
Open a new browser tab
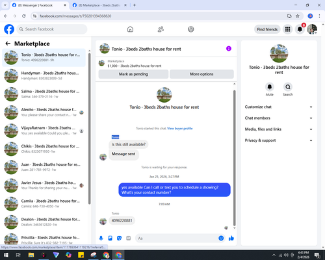[x=135, y=5]
